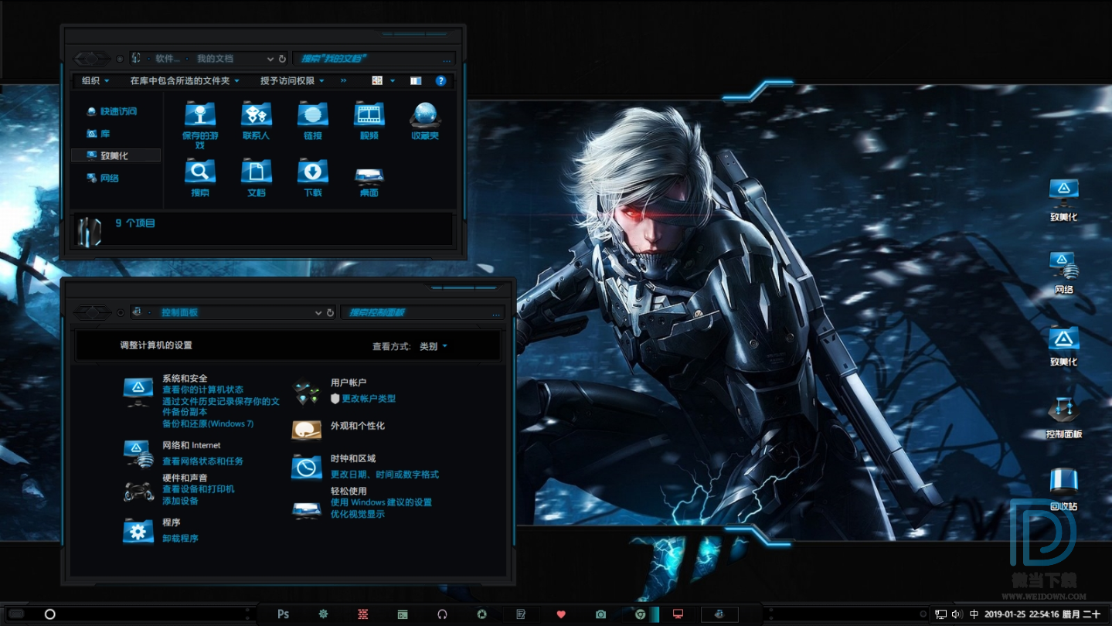Image resolution: width=1112 pixels, height=626 pixels.
Task: Open the 文档 documents folder
Action: 257,178
